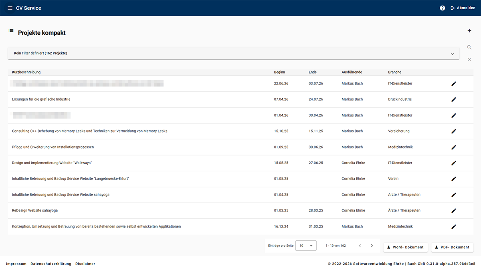Select the Druckindustrie branch cell
The image size is (481, 270).
point(400,99)
